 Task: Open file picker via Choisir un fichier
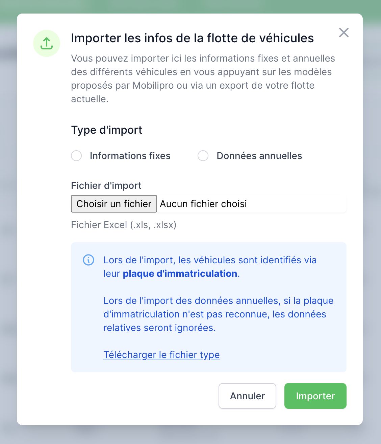tap(114, 204)
